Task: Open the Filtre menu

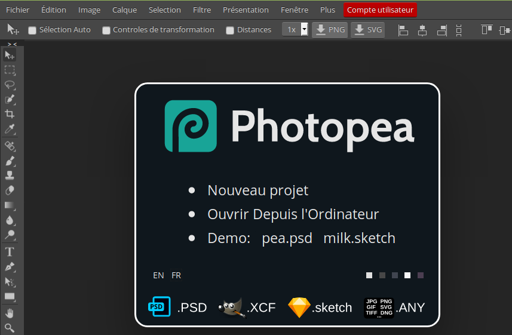Action: [202, 10]
